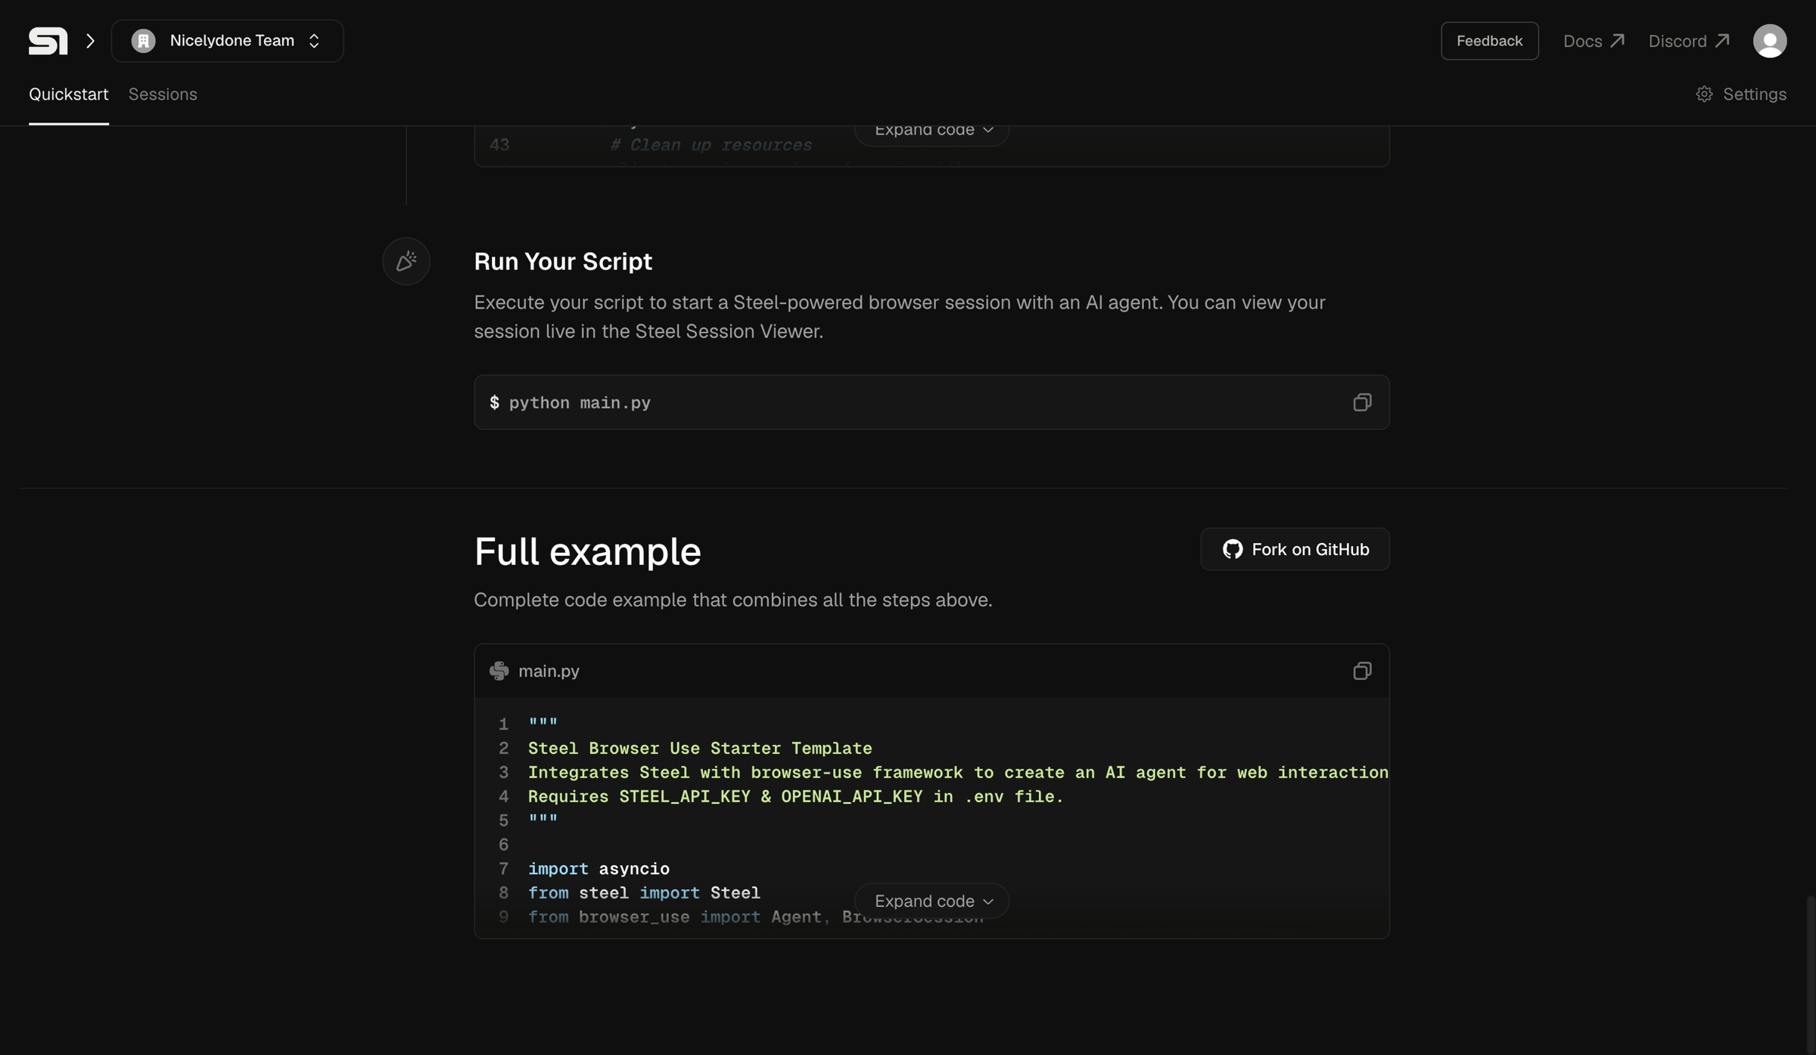The width and height of the screenshot is (1816, 1055).
Task: Click the party popper step icon
Action: tap(406, 261)
